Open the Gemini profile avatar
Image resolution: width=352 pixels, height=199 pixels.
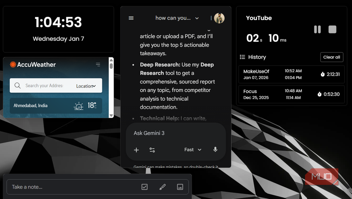(219, 18)
